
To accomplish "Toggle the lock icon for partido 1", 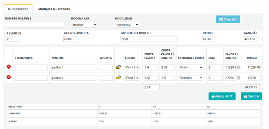I will point(118,67).
